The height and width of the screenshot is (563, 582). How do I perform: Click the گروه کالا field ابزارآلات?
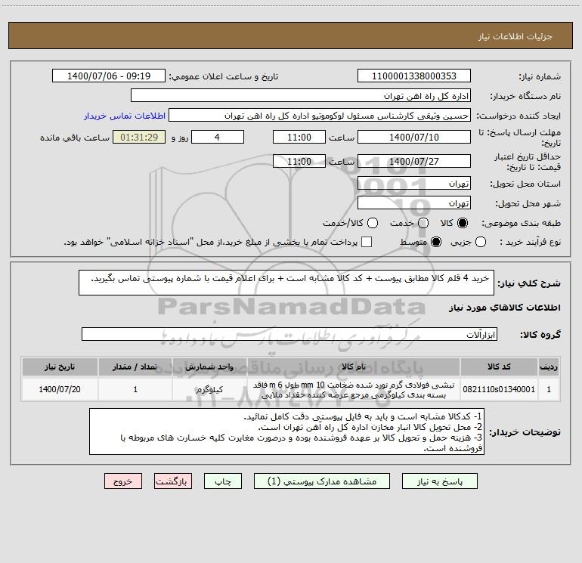point(289,334)
